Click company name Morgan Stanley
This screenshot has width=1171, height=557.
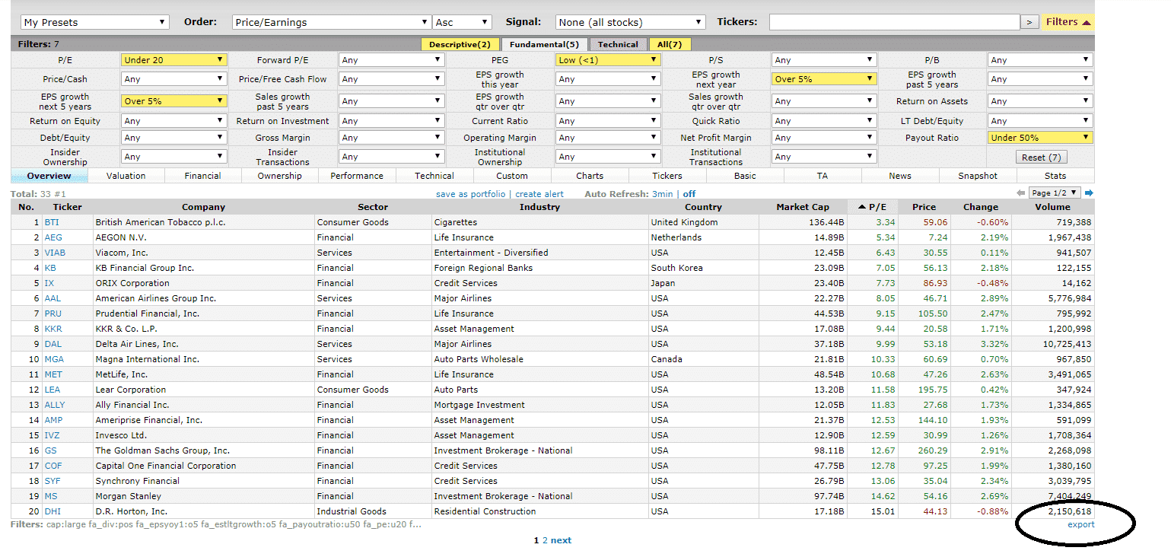click(128, 496)
